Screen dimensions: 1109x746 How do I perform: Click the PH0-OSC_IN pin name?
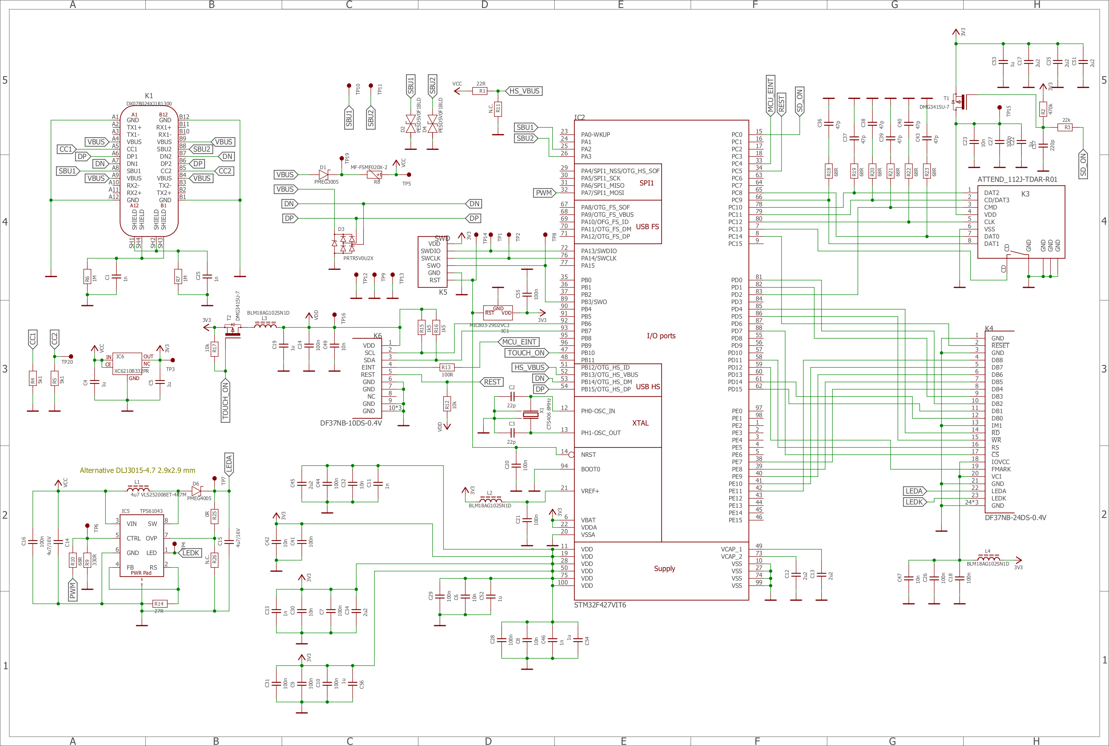click(x=598, y=411)
